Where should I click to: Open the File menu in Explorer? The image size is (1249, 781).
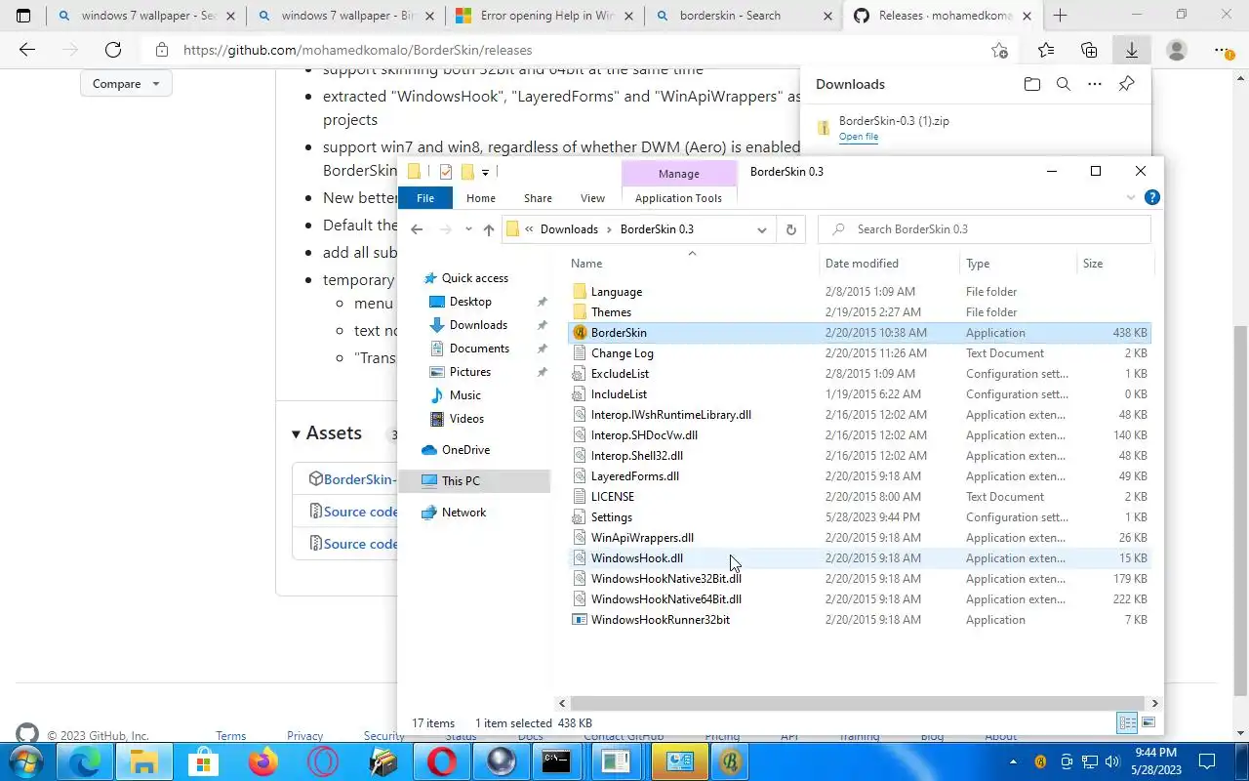pyautogui.click(x=425, y=198)
